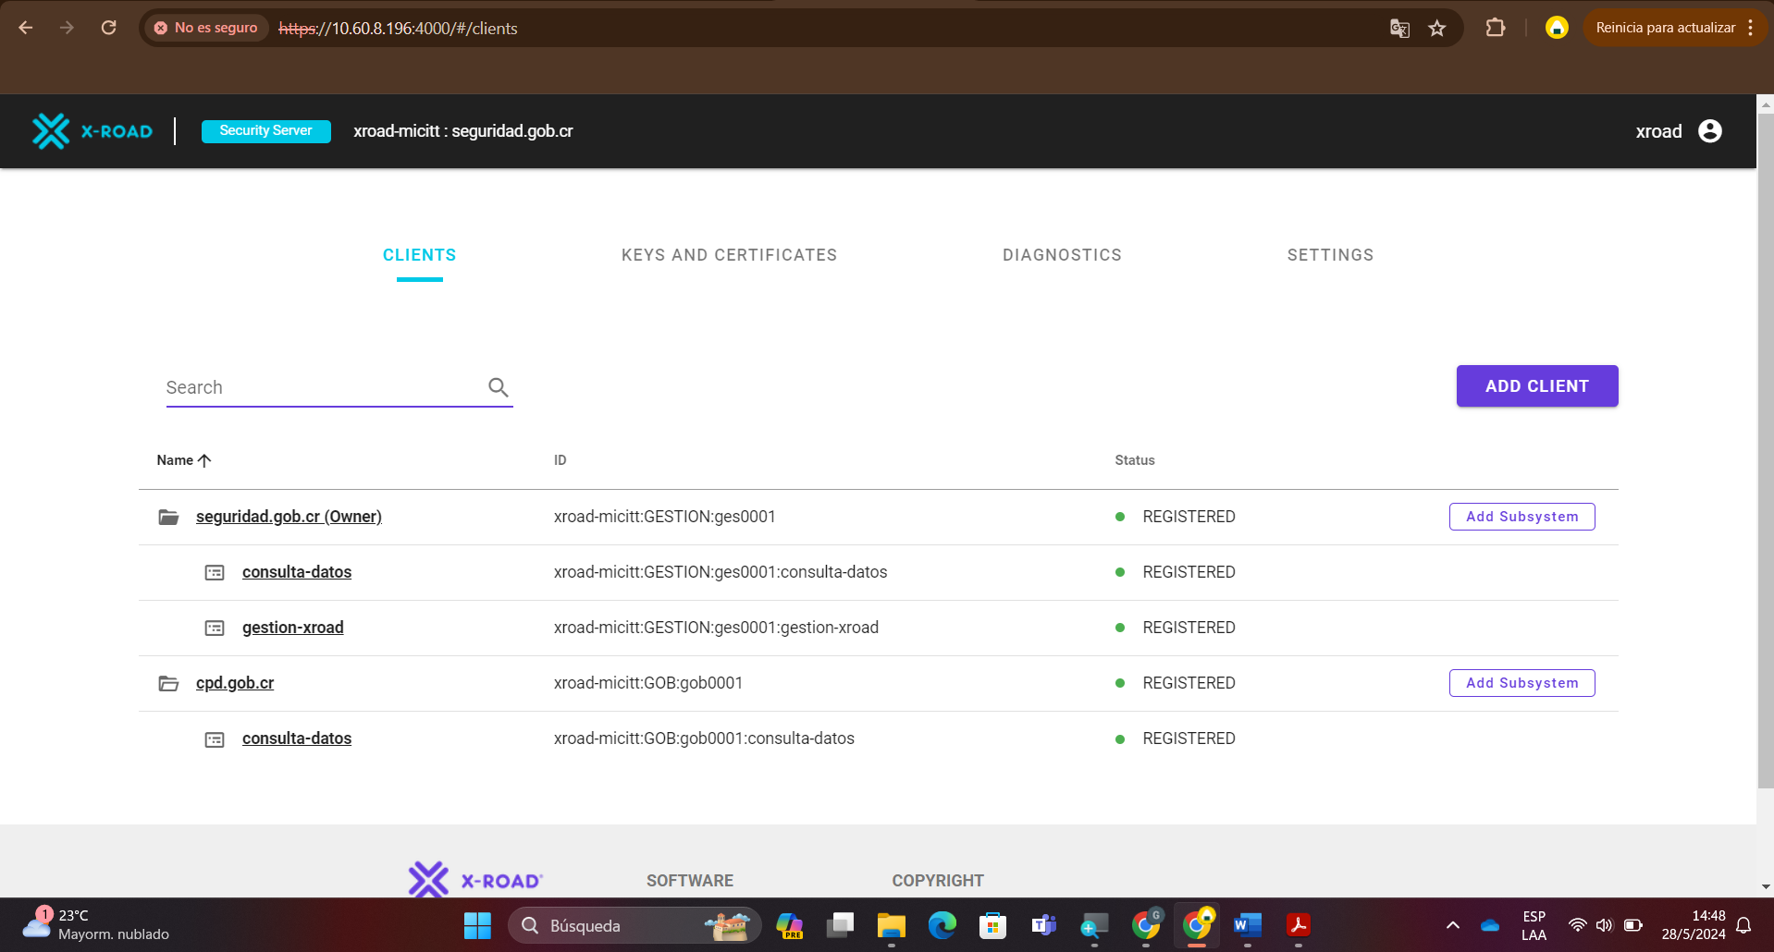The image size is (1774, 952).
Task: Click the X-Road logo in header
Action: tap(92, 131)
